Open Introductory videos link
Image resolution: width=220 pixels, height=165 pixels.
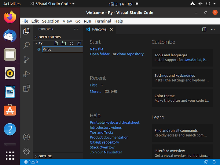click(x=106, y=127)
